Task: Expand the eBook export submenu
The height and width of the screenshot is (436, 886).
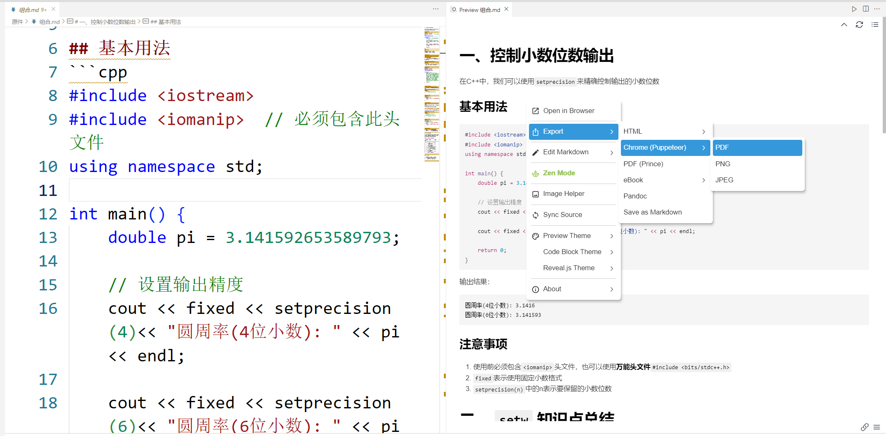Action: [704, 180]
